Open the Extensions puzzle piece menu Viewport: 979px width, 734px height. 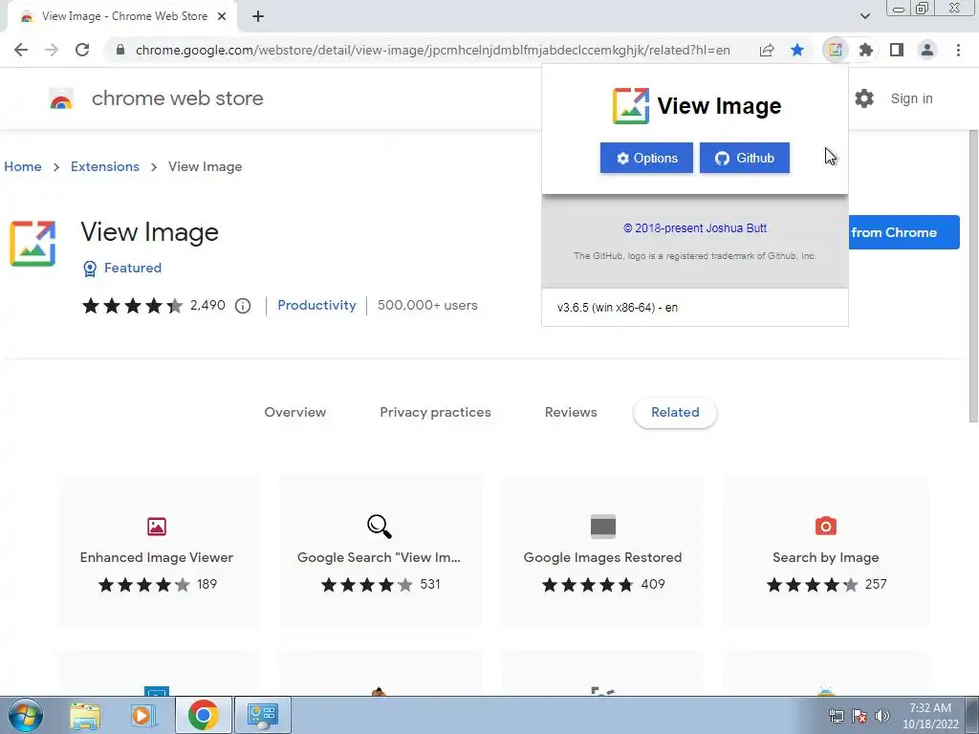(866, 50)
